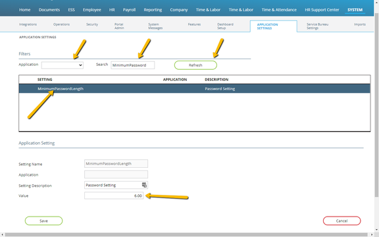Open the Reporting menu

(153, 10)
